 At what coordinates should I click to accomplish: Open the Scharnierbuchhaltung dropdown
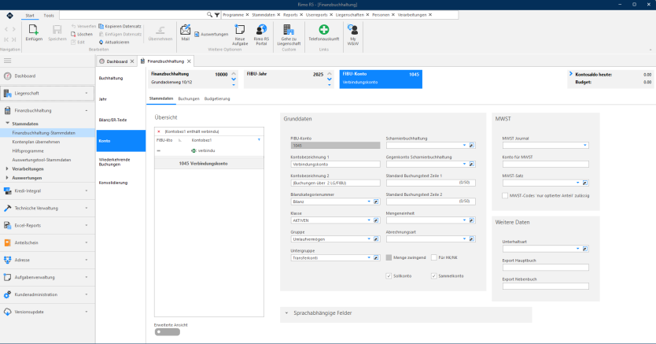(464, 145)
